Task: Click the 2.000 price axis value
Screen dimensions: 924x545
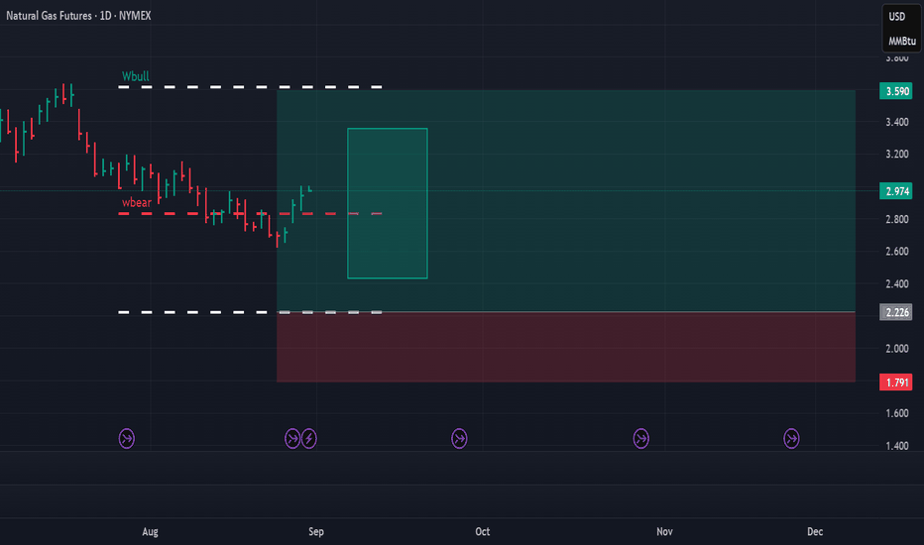Action: coord(897,349)
